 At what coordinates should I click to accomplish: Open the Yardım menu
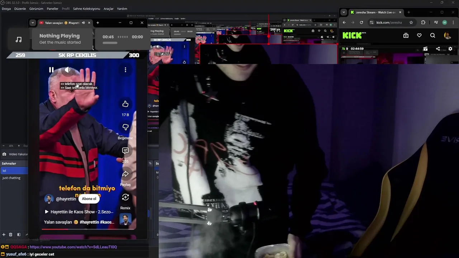point(122,9)
